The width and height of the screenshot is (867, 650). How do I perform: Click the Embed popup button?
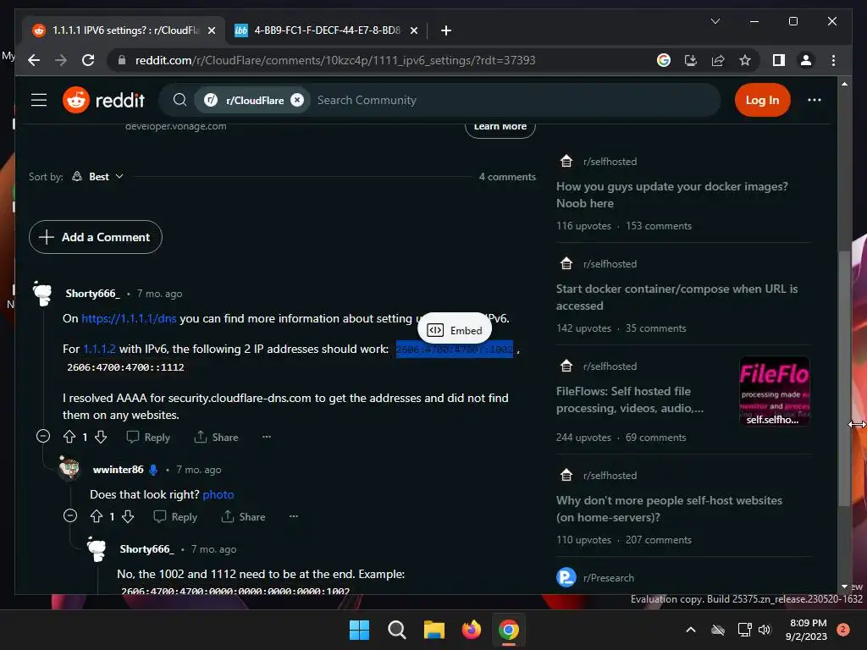pyautogui.click(x=455, y=331)
